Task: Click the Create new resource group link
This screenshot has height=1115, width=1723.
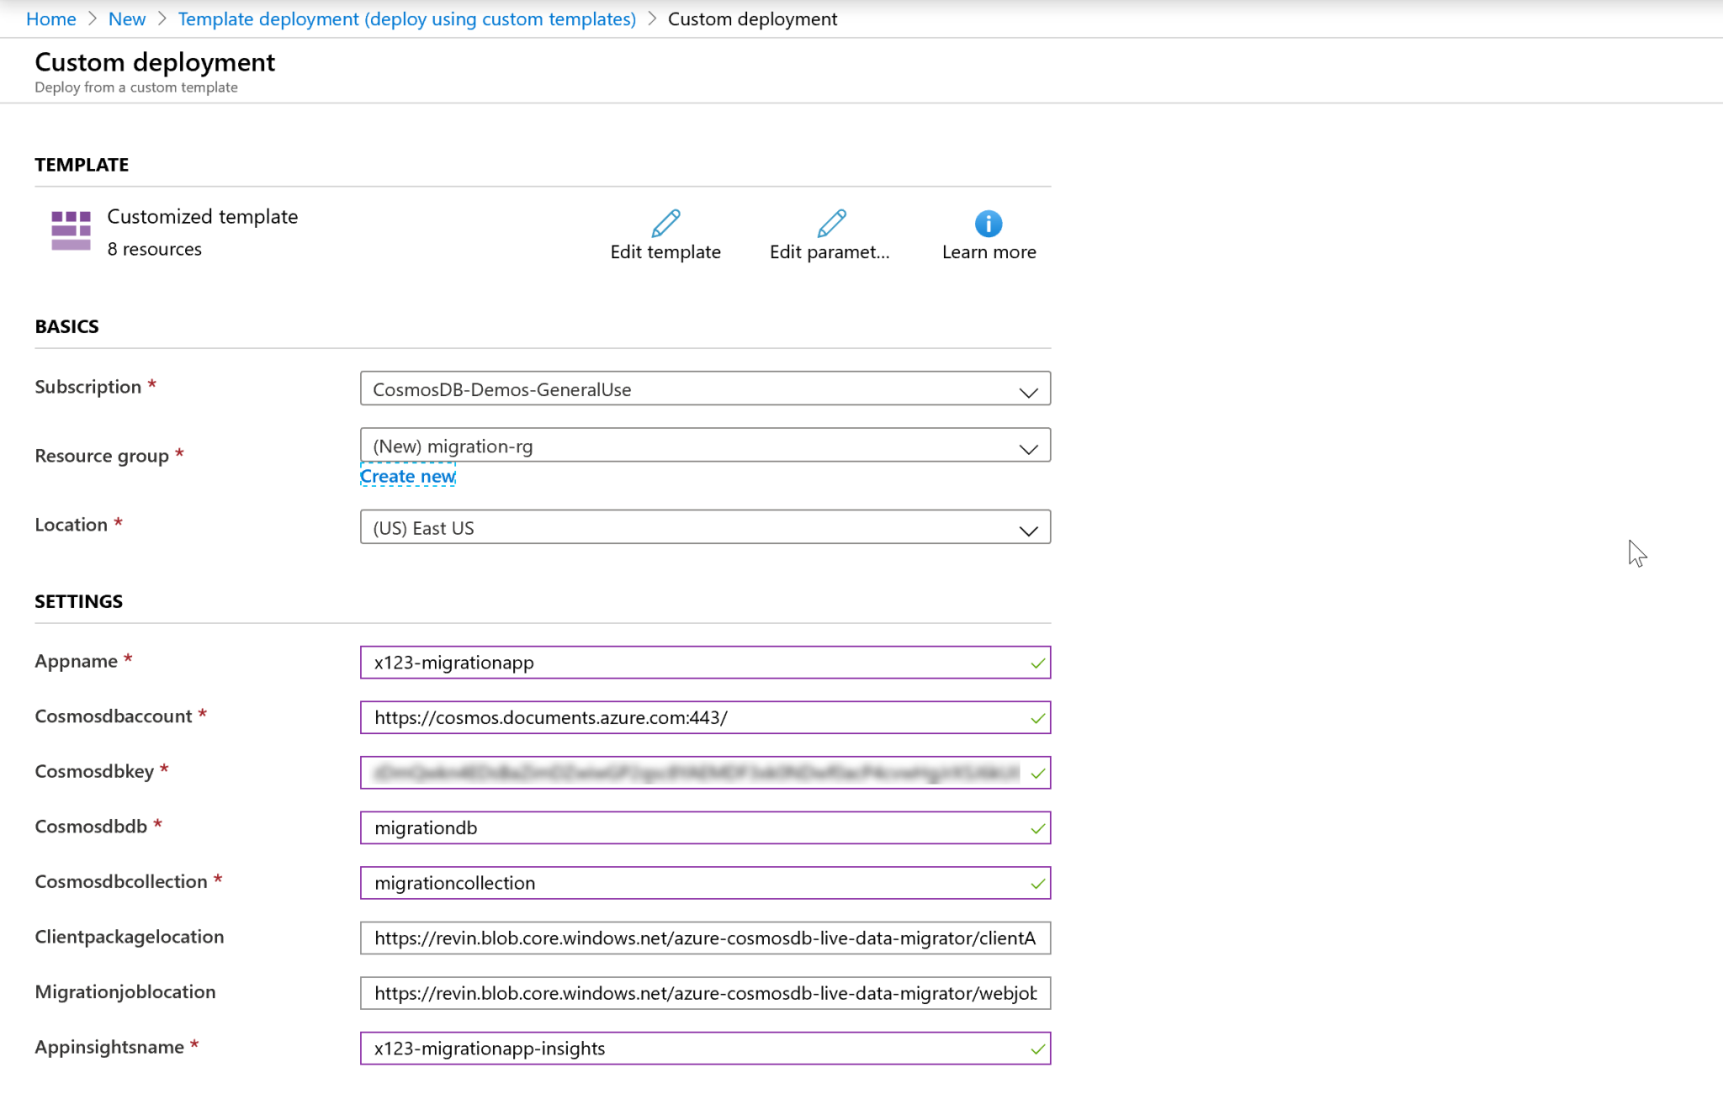Action: [407, 476]
